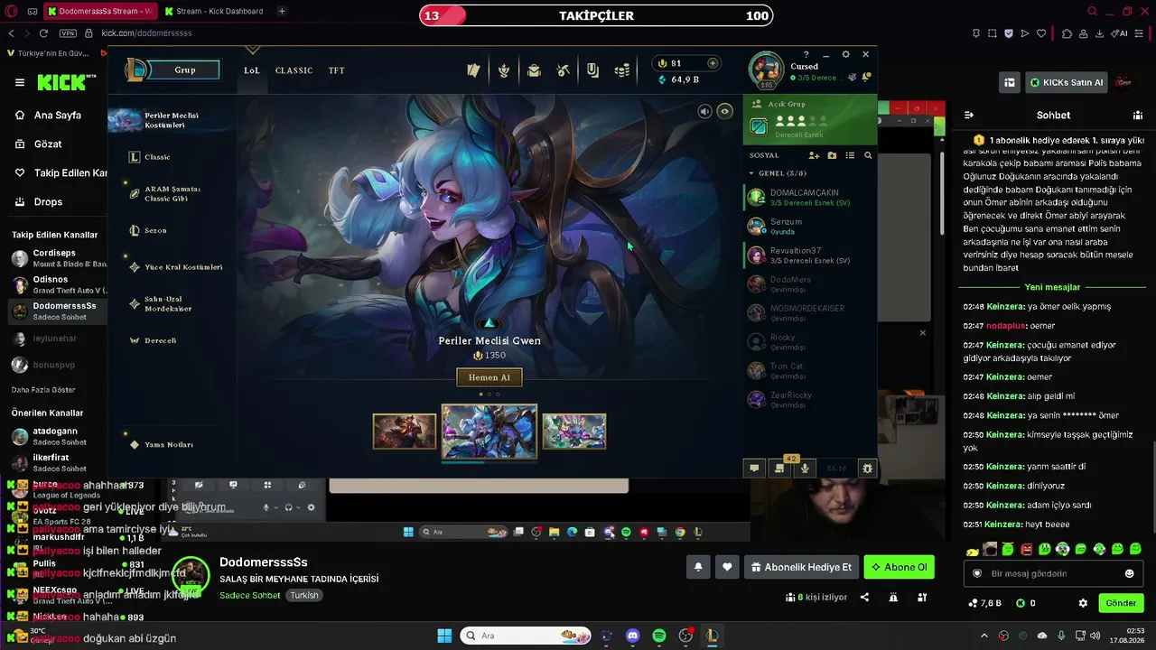This screenshot has height=650, width=1156.
Task: Open the chat user list icon
Action: pyautogui.click(x=1138, y=115)
